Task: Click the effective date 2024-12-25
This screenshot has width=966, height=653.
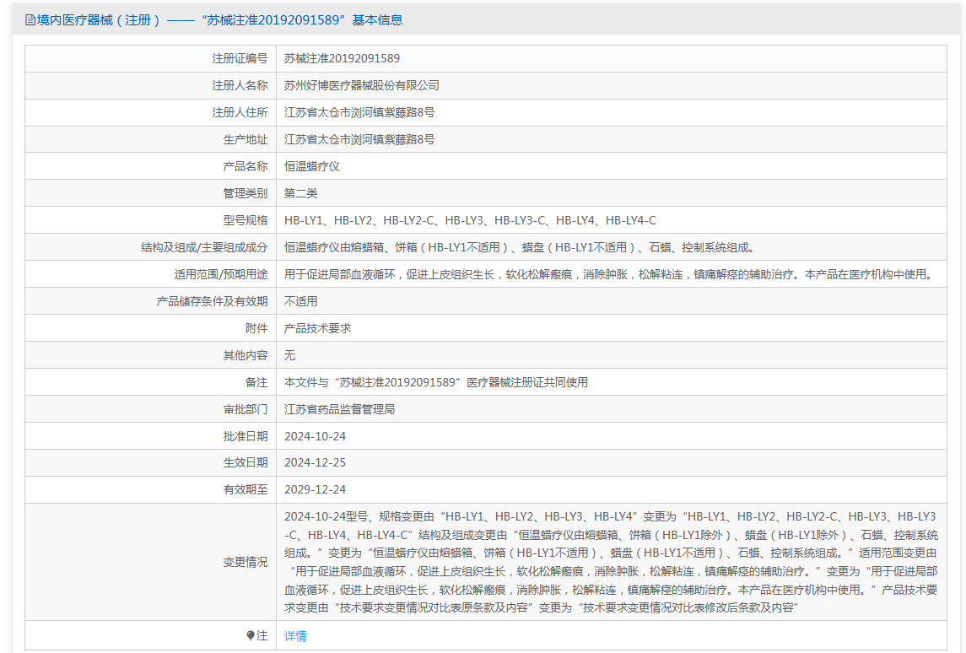Action: tap(315, 462)
